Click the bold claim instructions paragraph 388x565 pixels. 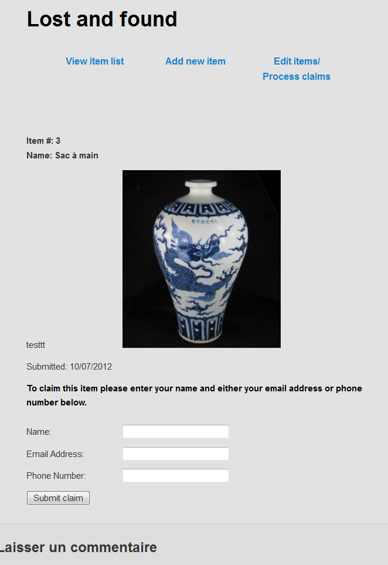click(x=195, y=395)
